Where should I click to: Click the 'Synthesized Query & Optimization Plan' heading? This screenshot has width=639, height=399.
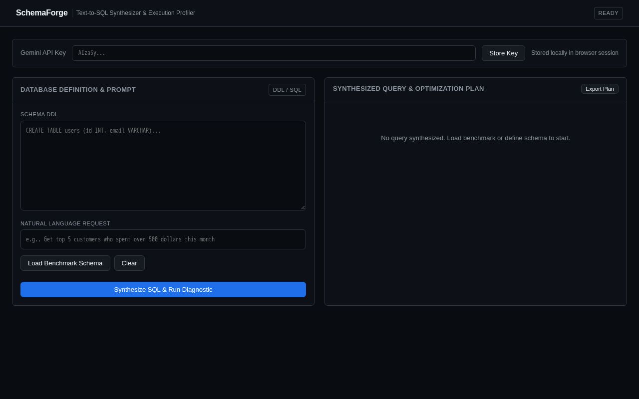408,89
